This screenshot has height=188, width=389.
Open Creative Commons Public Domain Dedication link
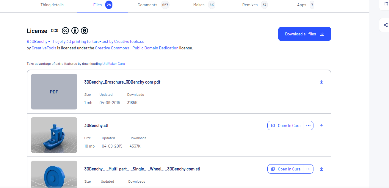click(x=137, y=48)
